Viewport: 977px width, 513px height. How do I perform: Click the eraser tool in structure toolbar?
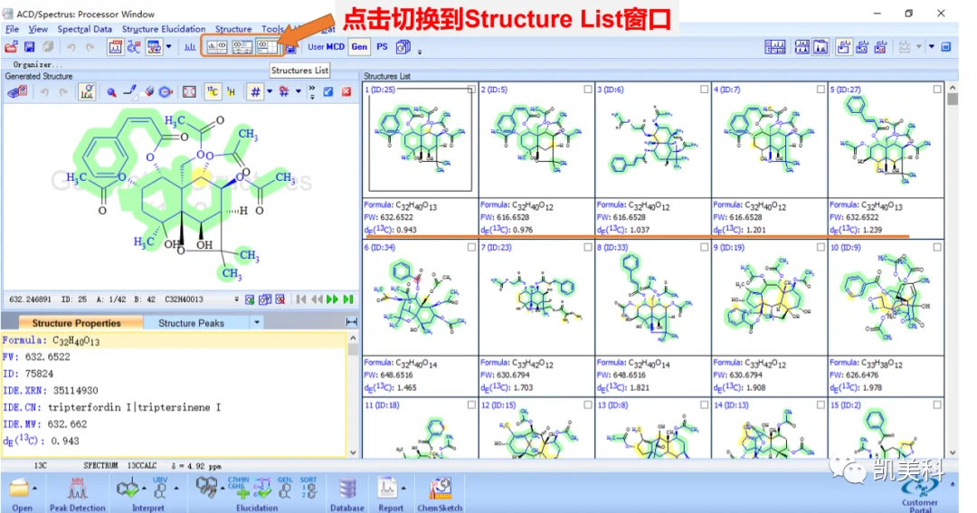tap(148, 92)
